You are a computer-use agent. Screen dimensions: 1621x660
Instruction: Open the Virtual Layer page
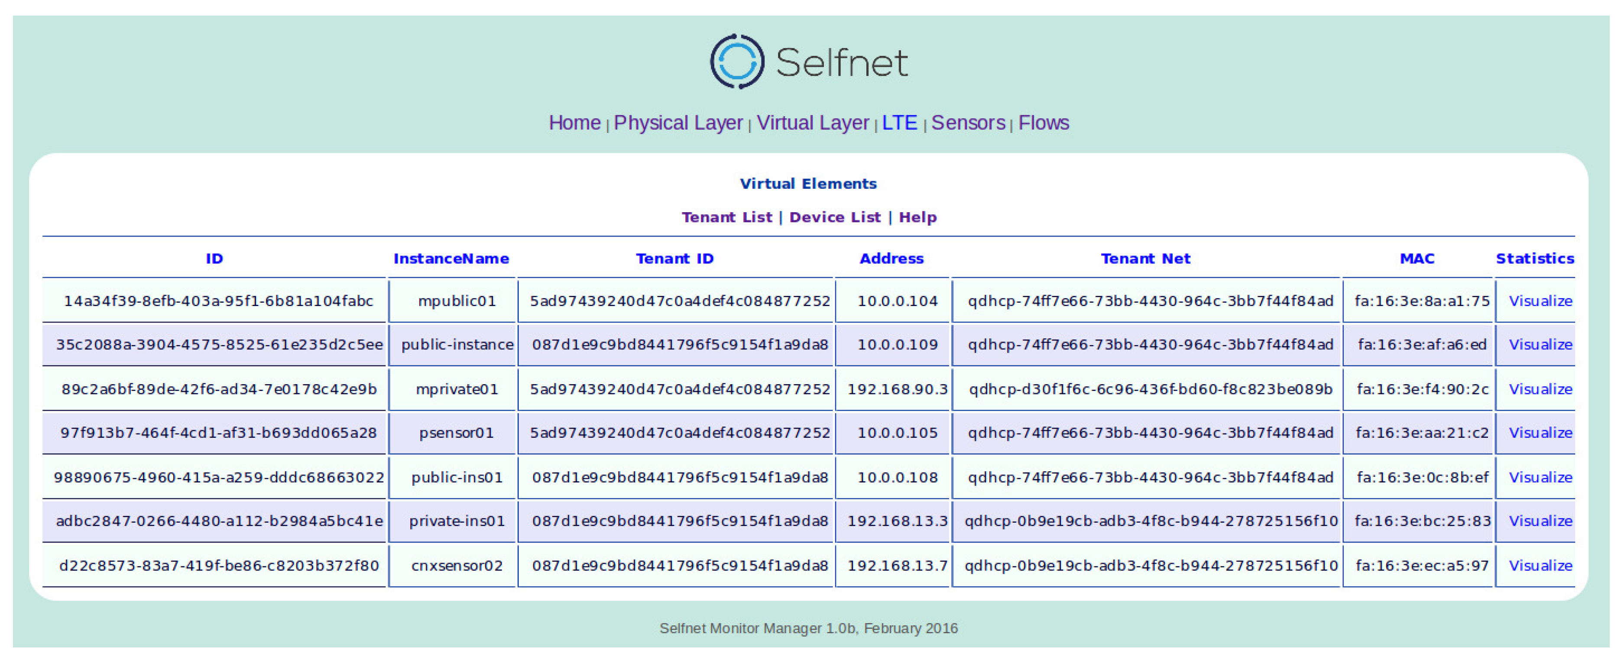(x=812, y=123)
